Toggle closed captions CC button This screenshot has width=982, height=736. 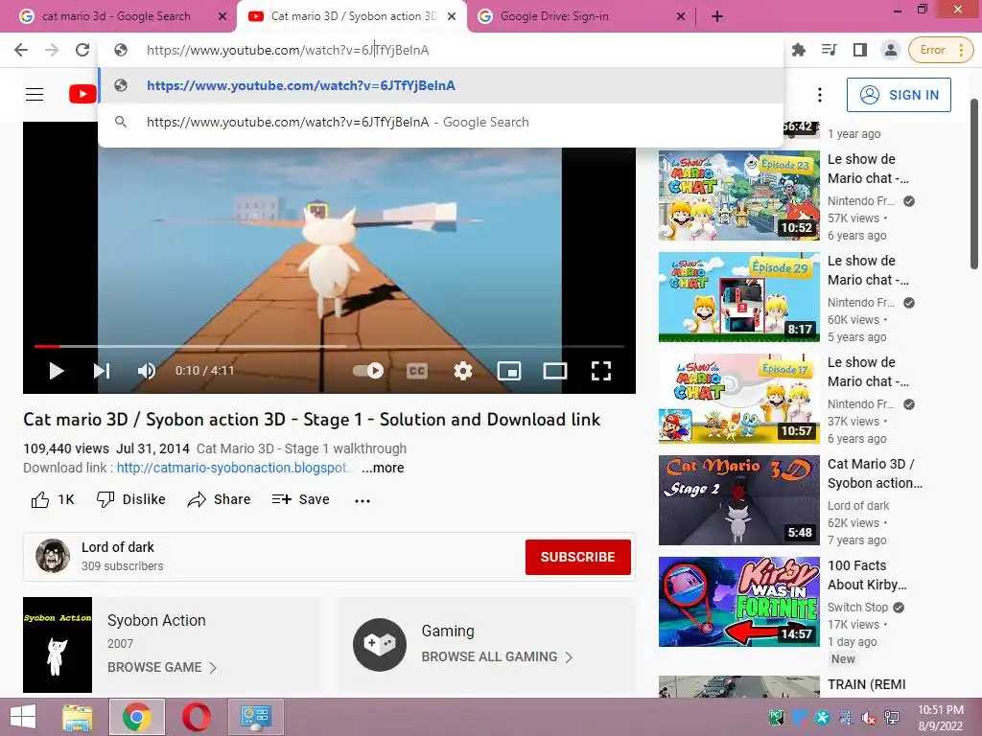[x=416, y=371]
